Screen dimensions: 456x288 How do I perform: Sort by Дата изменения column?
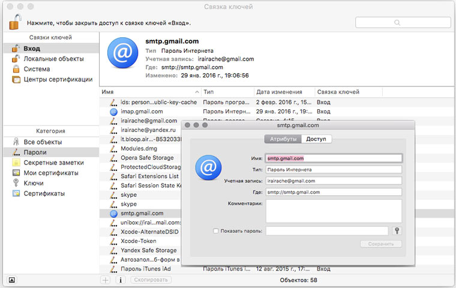coord(279,92)
